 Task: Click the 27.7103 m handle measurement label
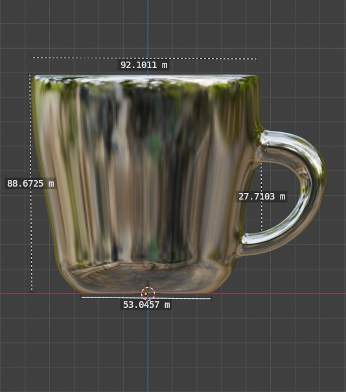(x=262, y=196)
